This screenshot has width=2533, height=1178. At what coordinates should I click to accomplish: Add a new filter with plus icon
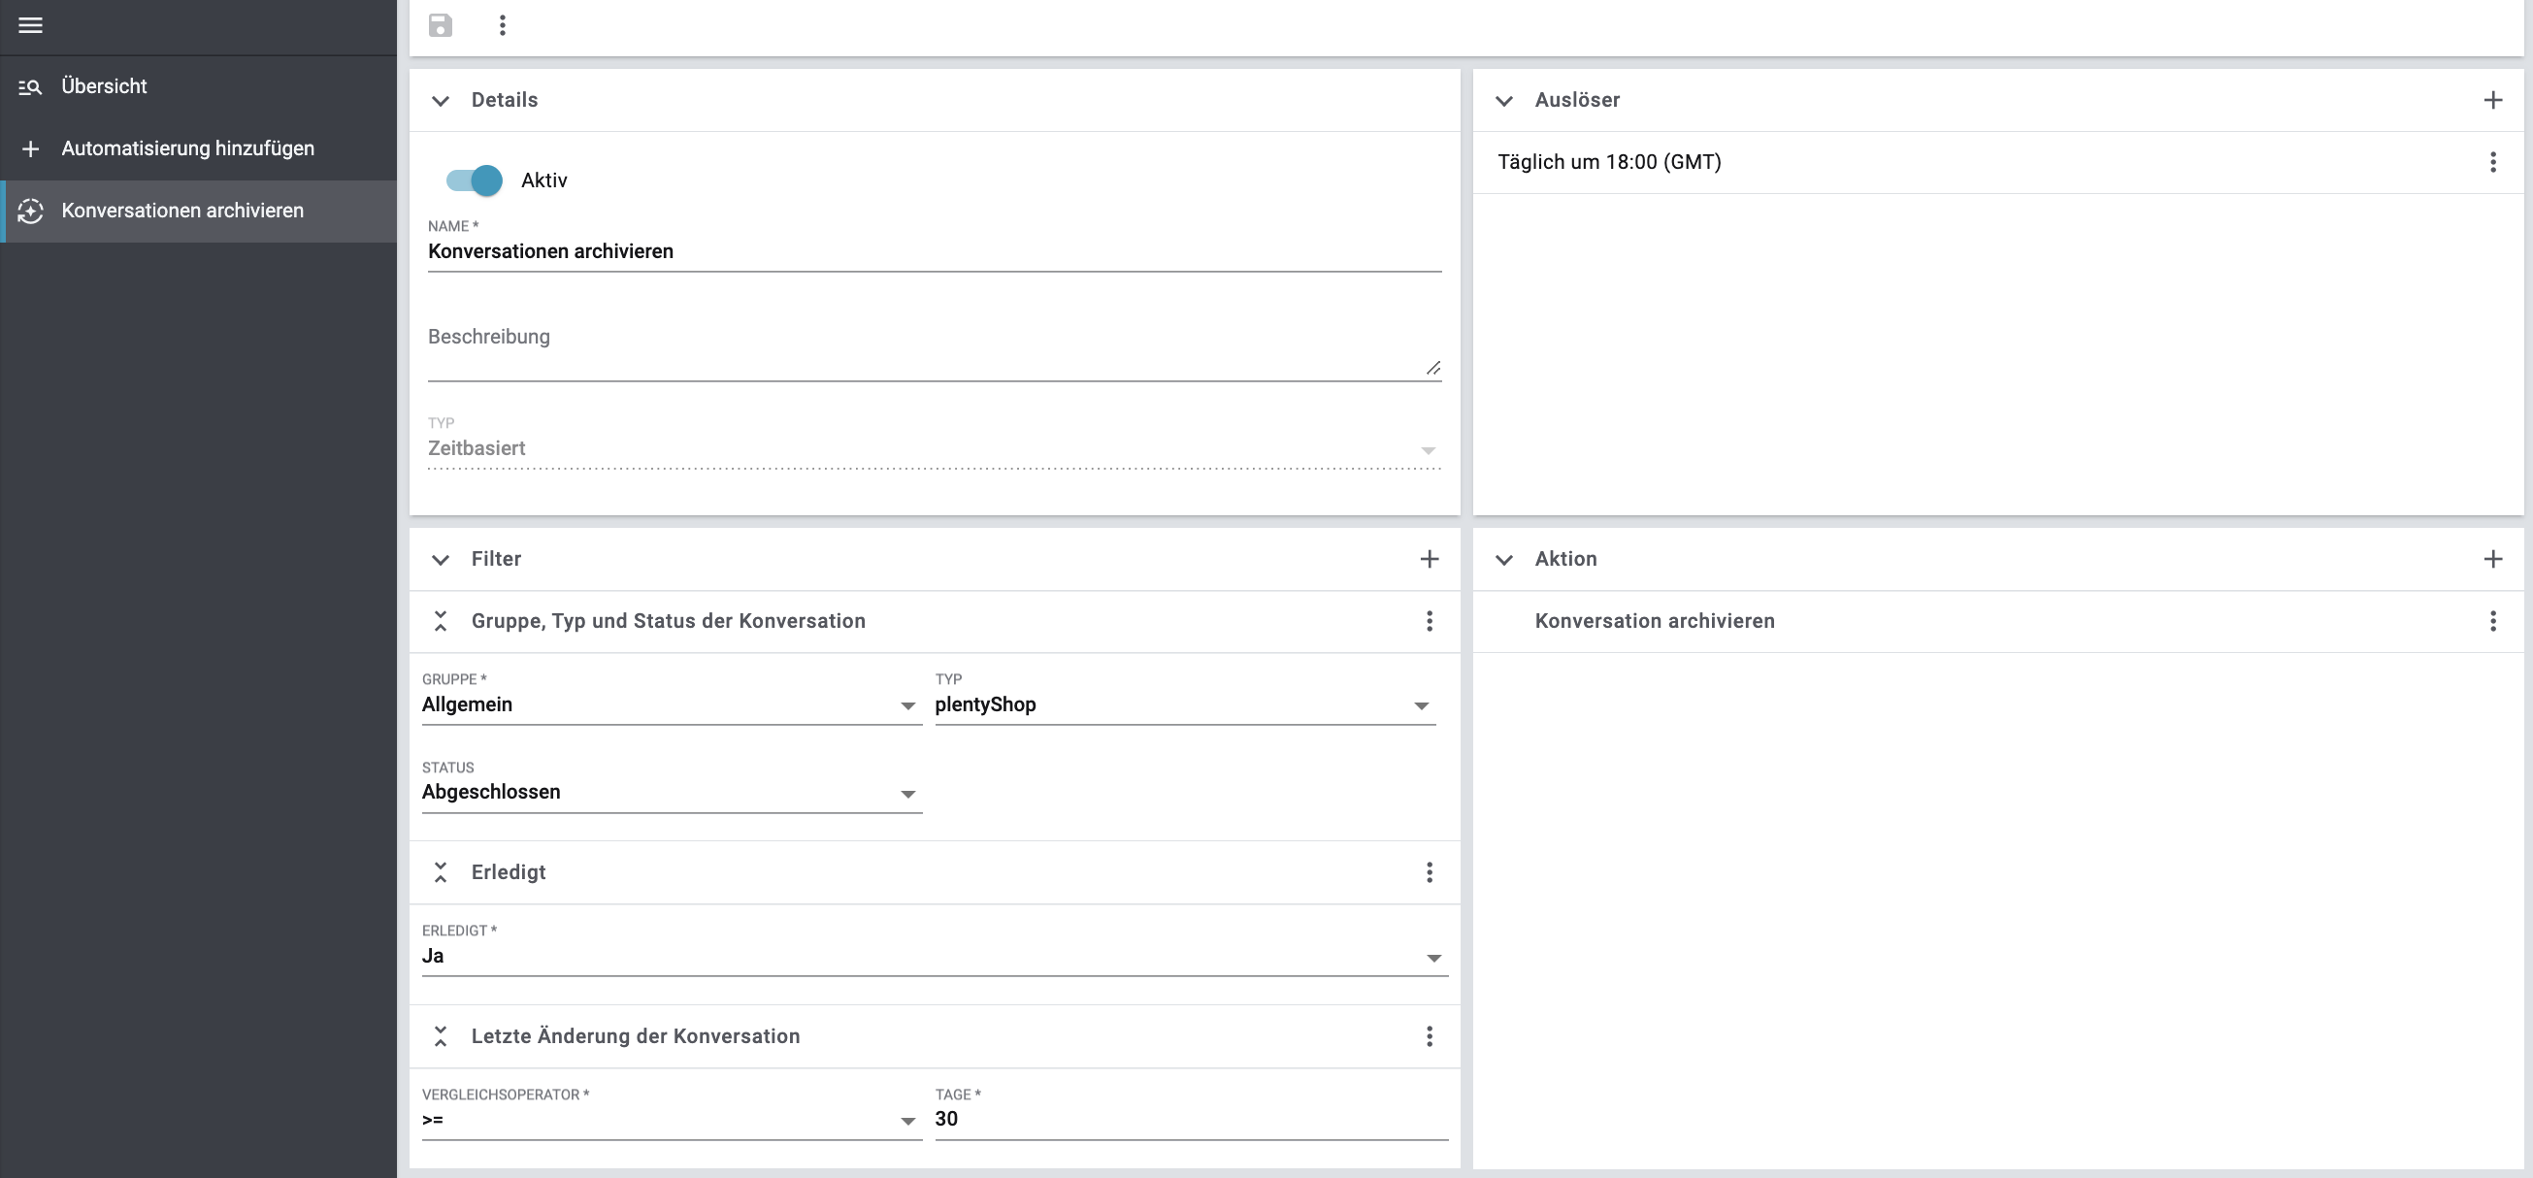pyautogui.click(x=1430, y=560)
